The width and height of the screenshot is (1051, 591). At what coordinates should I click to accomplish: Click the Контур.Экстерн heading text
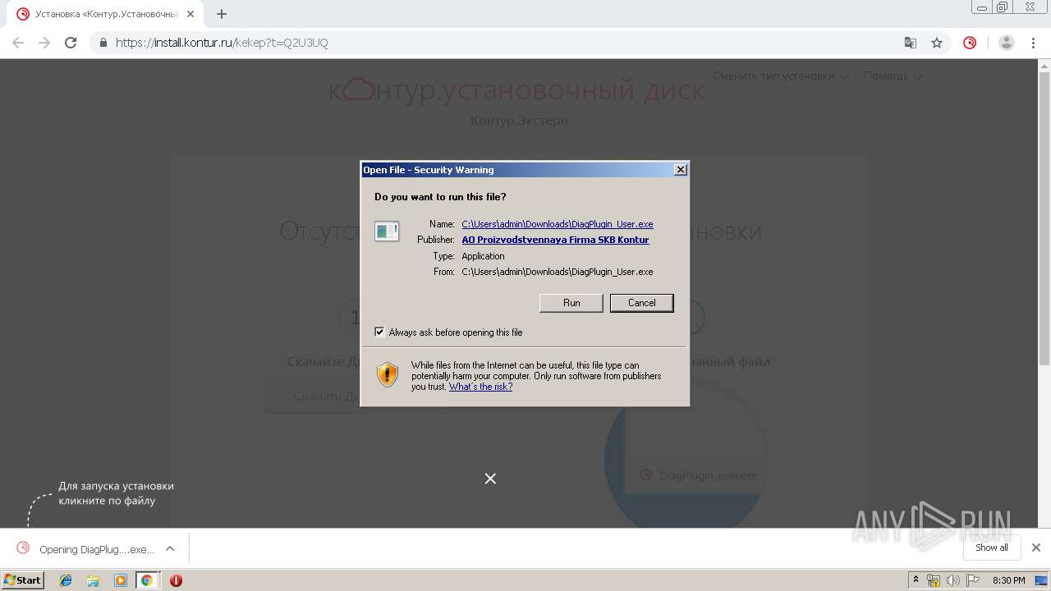click(x=519, y=121)
